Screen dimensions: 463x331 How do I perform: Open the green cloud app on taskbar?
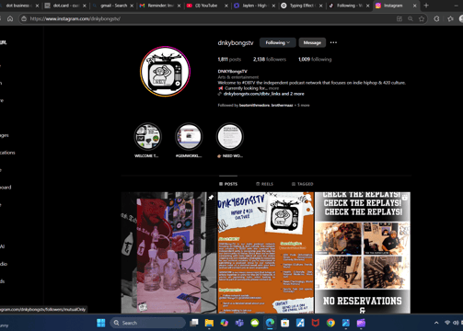click(x=255, y=323)
